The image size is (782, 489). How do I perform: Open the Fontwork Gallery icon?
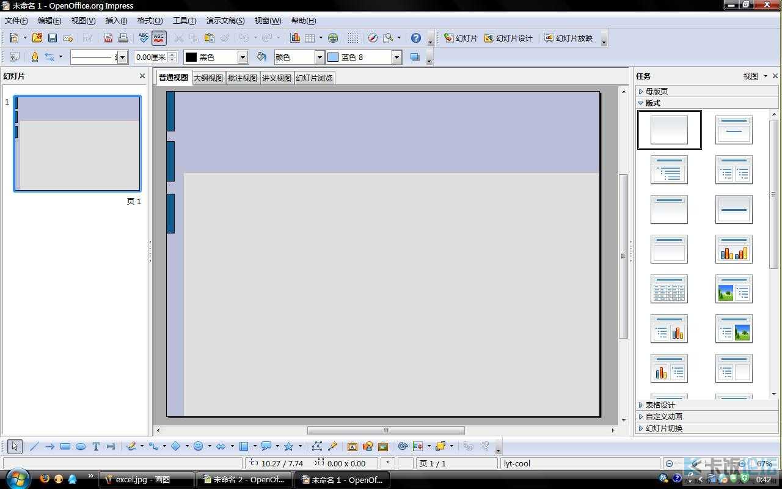click(x=353, y=447)
